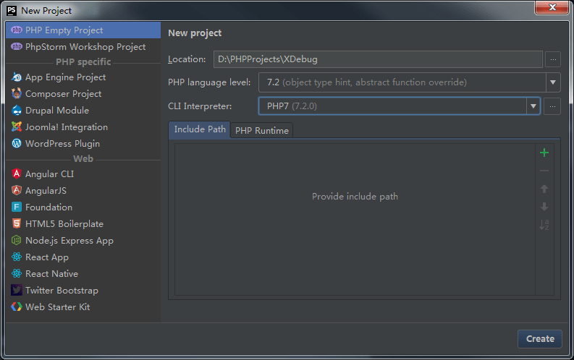Click the empty include path list area
The width and height of the screenshot is (574, 360).
(x=355, y=219)
